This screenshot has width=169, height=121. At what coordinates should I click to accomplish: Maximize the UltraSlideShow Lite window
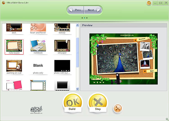(161, 3)
